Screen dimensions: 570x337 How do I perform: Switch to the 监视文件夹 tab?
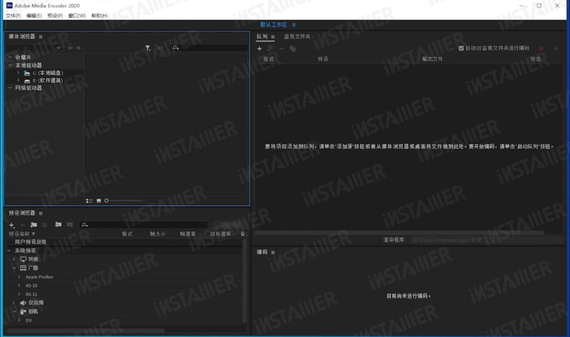(x=297, y=37)
